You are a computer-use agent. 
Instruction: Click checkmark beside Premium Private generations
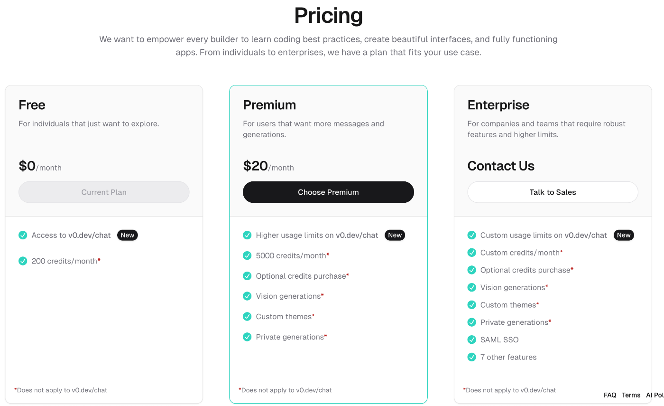coord(247,337)
